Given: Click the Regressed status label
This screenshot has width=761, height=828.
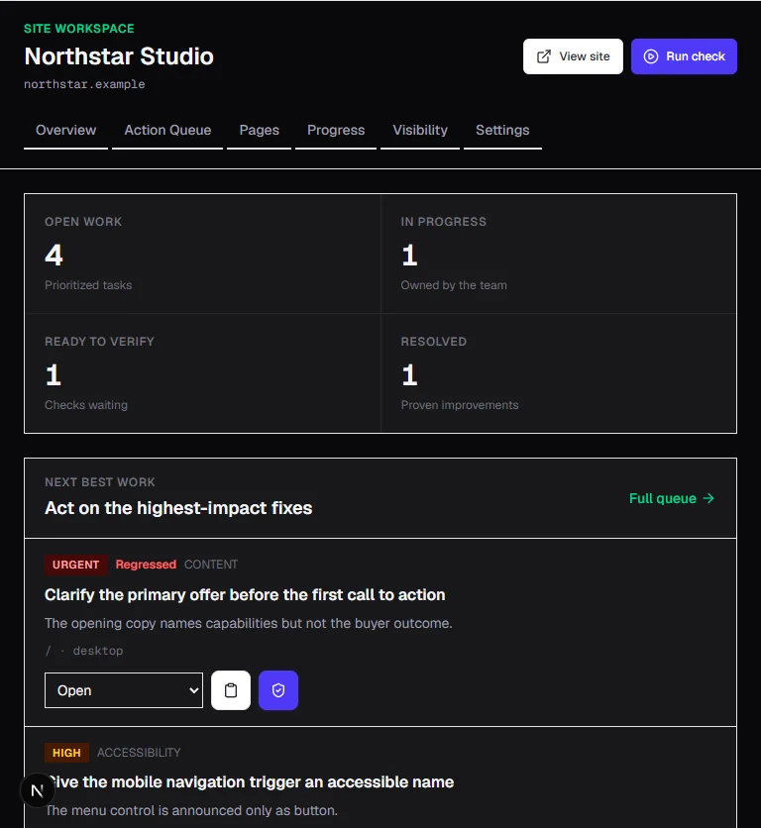Looking at the screenshot, I should (146, 565).
